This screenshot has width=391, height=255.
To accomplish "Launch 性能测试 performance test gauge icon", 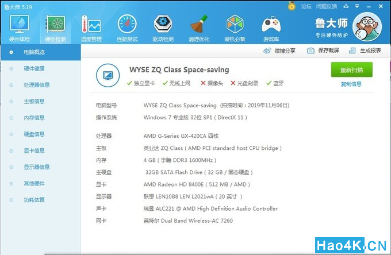I will pyautogui.click(x=127, y=28).
